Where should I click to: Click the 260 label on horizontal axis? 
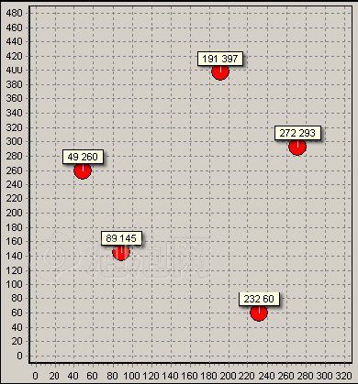pos(286,376)
